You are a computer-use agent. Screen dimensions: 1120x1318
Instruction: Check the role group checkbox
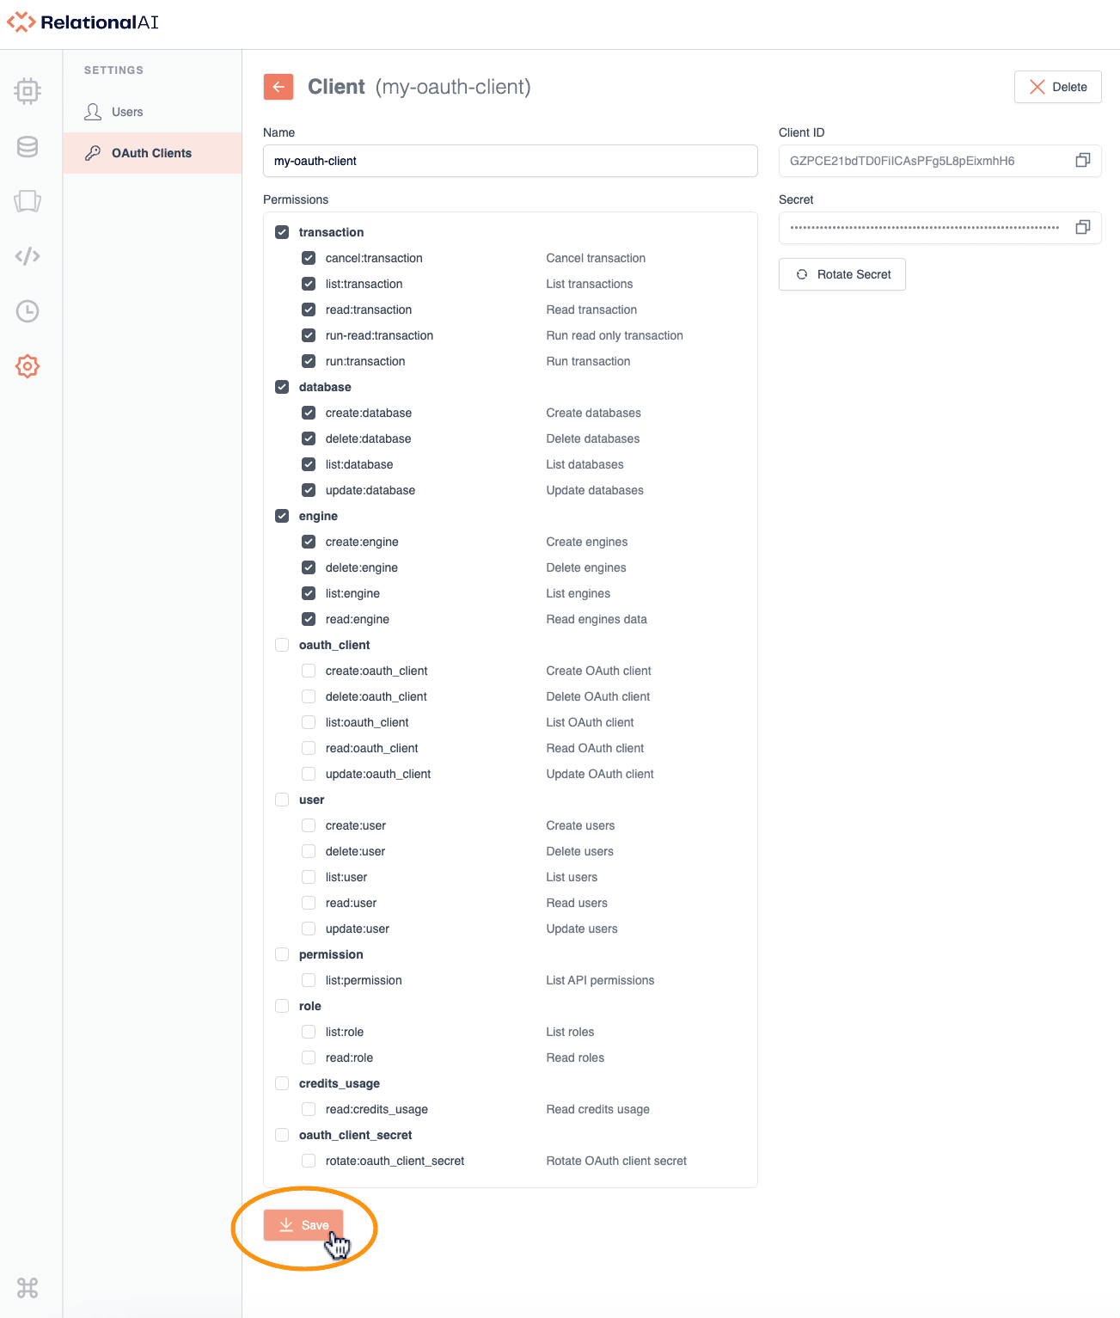tap(282, 1006)
